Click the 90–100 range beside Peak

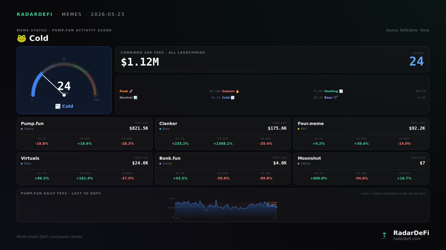(x=215, y=91)
